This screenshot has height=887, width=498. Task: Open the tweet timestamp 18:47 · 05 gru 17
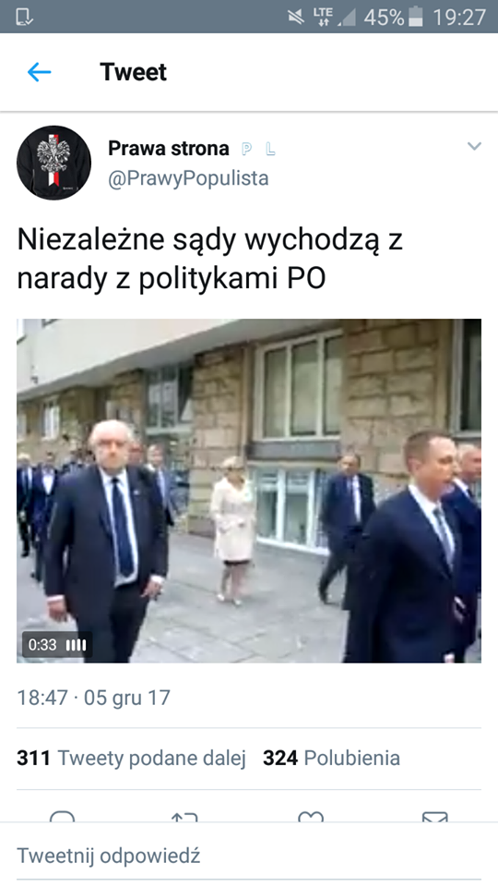[x=93, y=698]
